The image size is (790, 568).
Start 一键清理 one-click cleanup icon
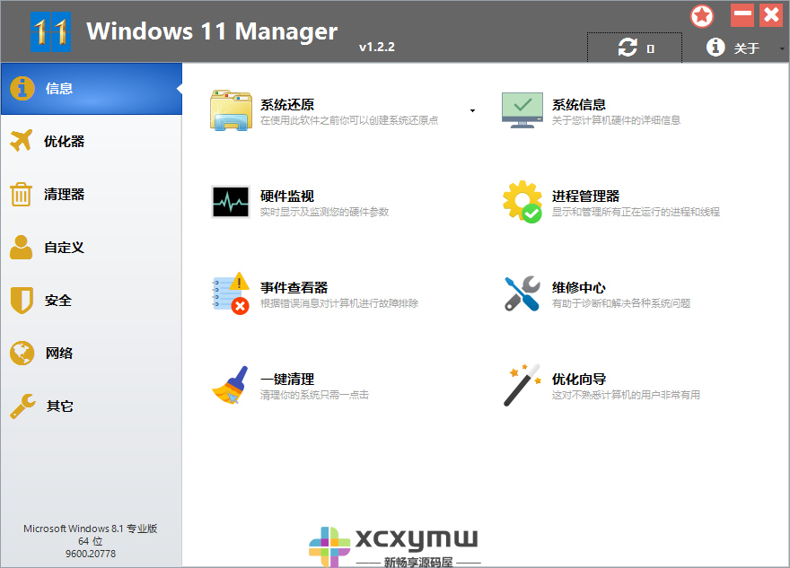click(231, 384)
